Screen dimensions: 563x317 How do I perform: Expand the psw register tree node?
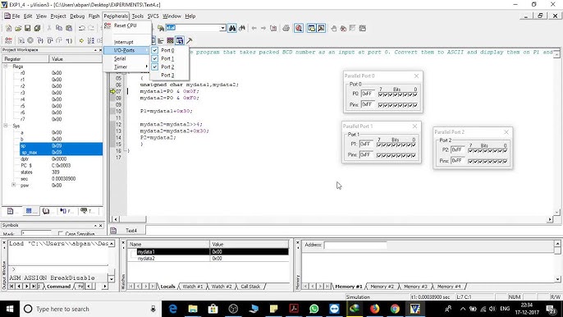pyautogui.click(x=14, y=185)
